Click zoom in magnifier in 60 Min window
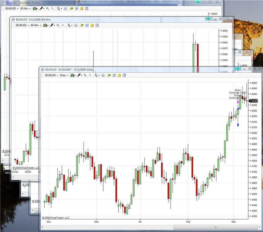The width and height of the screenshot is (263, 232). click(x=58, y=25)
